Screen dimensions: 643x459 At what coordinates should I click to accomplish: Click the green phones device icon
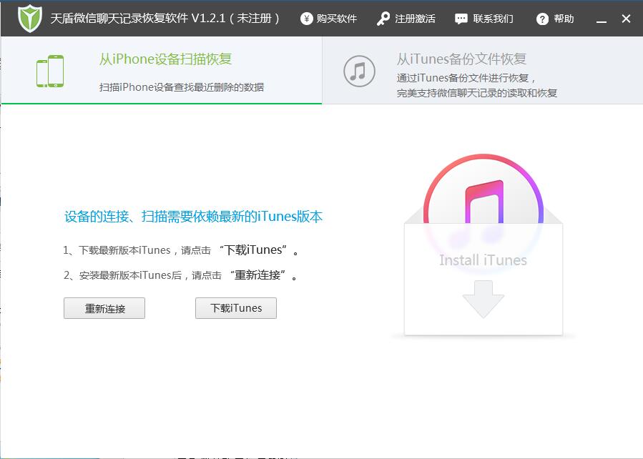pyautogui.click(x=50, y=71)
